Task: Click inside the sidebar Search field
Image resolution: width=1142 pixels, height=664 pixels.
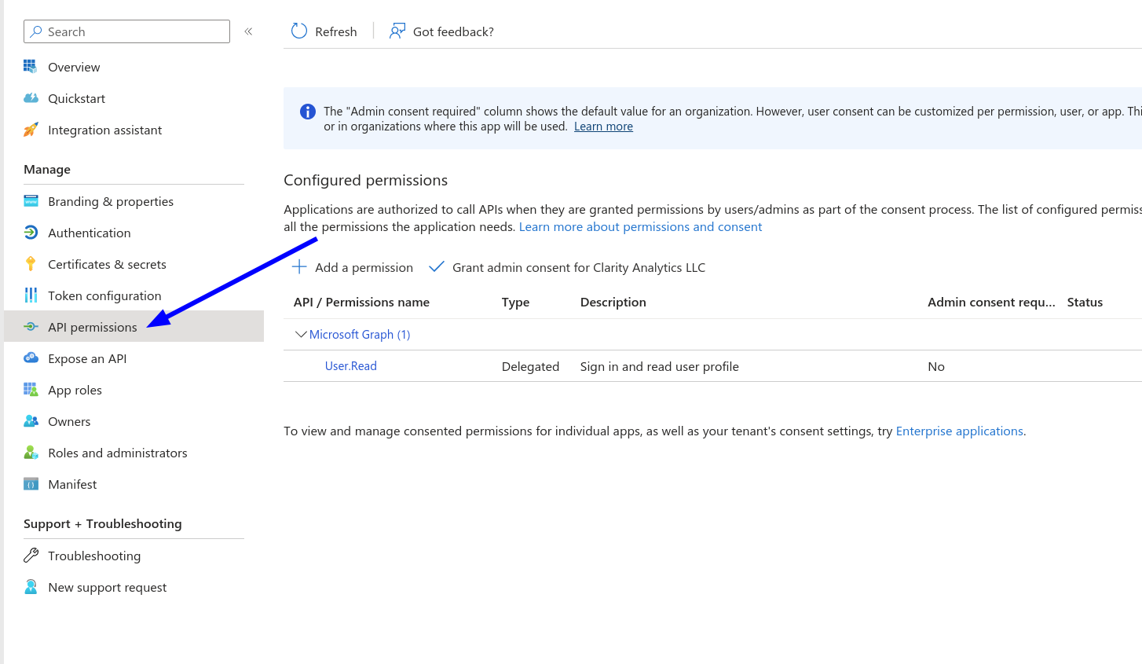Action: 134,31
